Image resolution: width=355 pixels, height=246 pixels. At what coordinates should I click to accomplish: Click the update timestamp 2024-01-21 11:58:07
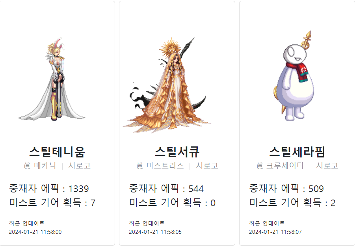[275, 232]
